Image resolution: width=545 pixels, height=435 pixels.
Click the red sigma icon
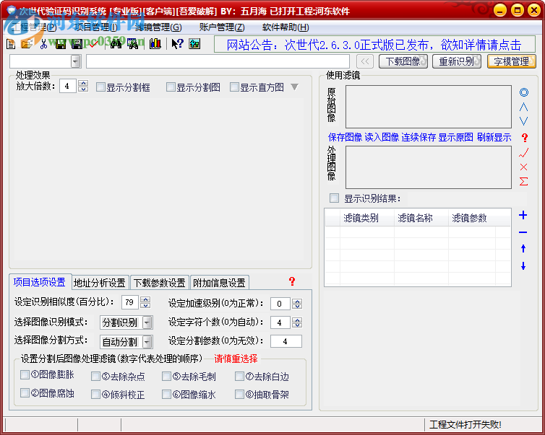point(524,182)
